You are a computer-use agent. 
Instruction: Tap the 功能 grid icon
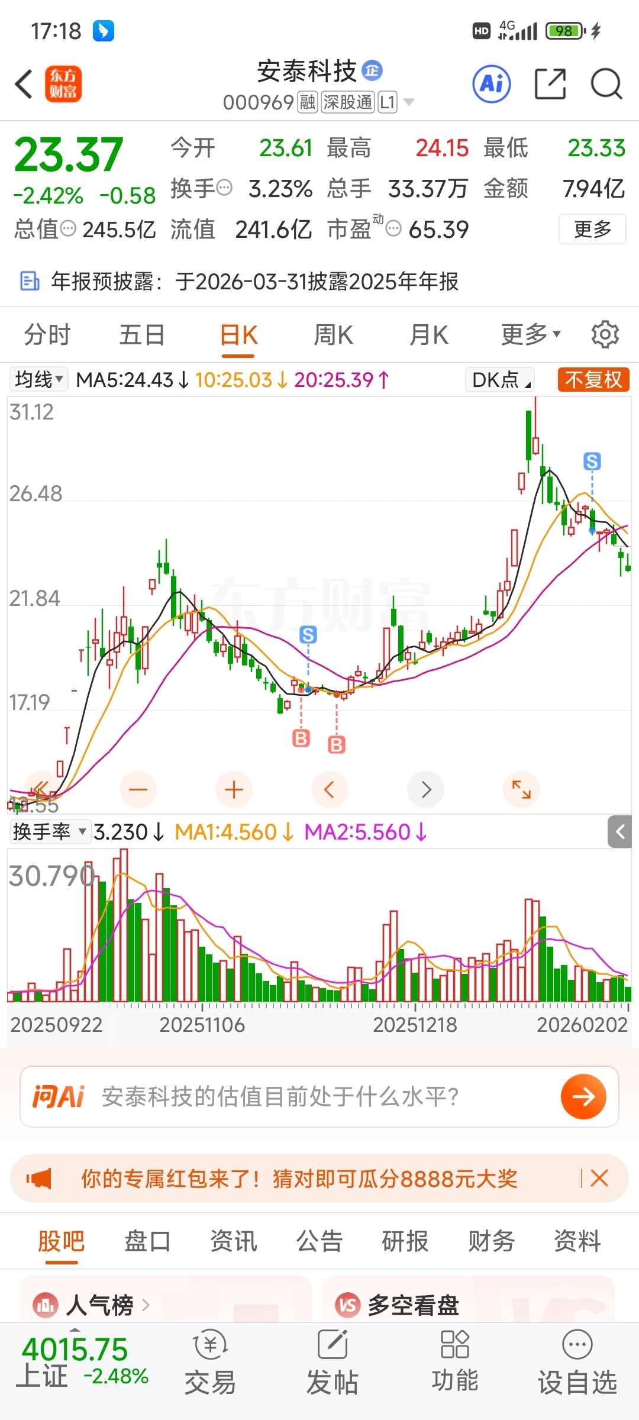point(454,1344)
